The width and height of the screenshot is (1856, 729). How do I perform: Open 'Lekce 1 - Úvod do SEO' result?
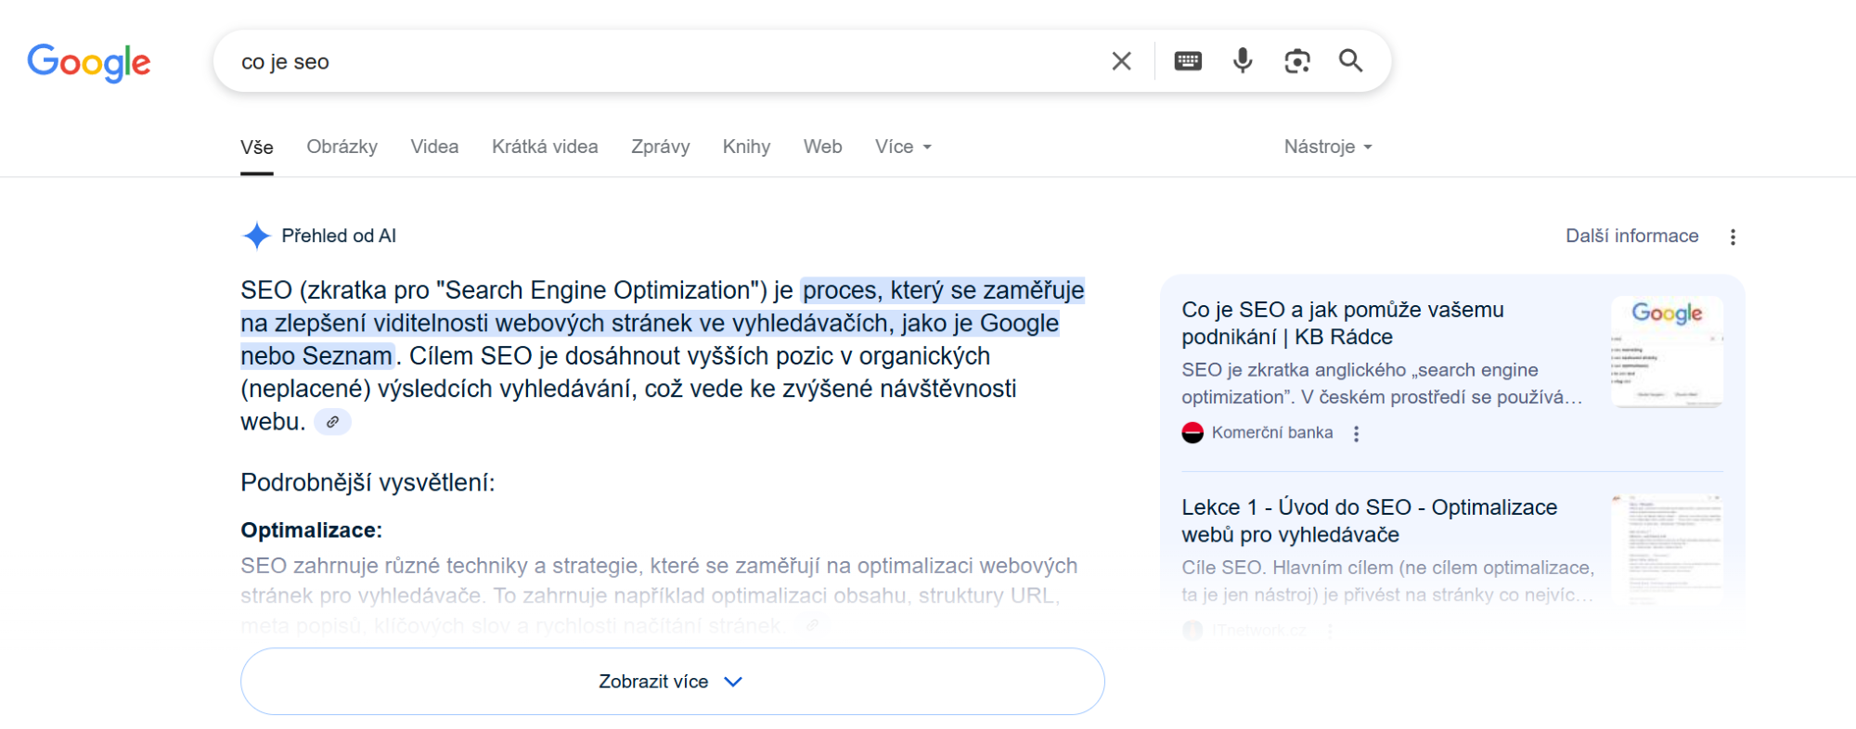[x=1370, y=520]
